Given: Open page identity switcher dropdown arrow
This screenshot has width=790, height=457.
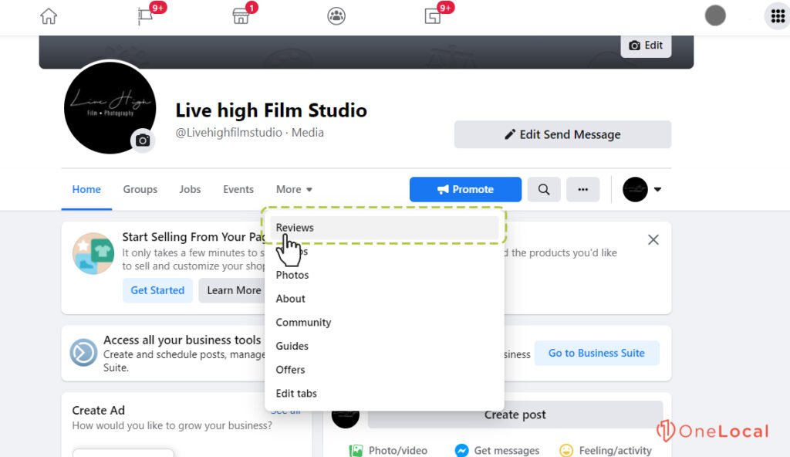Looking at the screenshot, I should tap(657, 189).
